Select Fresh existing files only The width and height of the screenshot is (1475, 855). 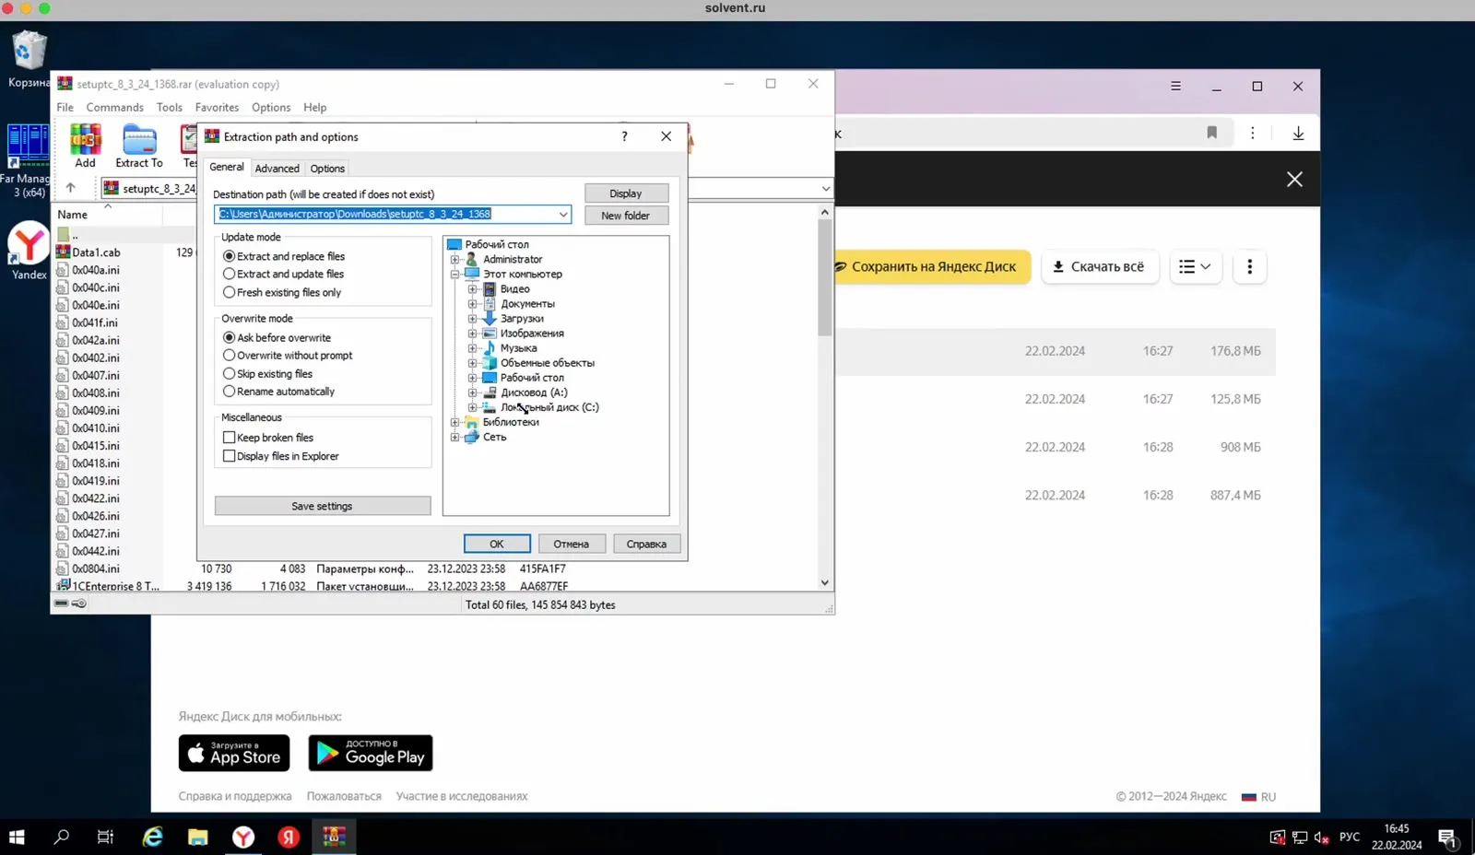coord(282,292)
